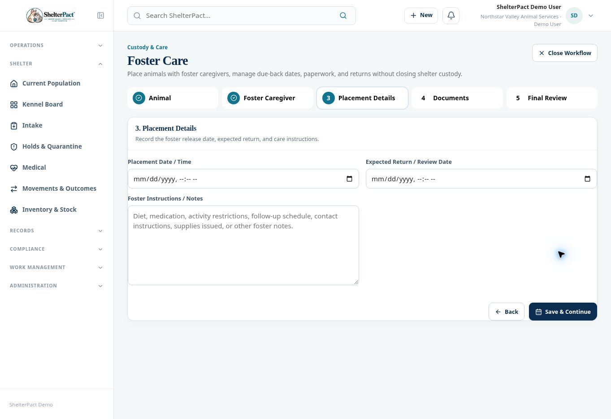Click the ShelterPact logo

pyautogui.click(x=51, y=16)
